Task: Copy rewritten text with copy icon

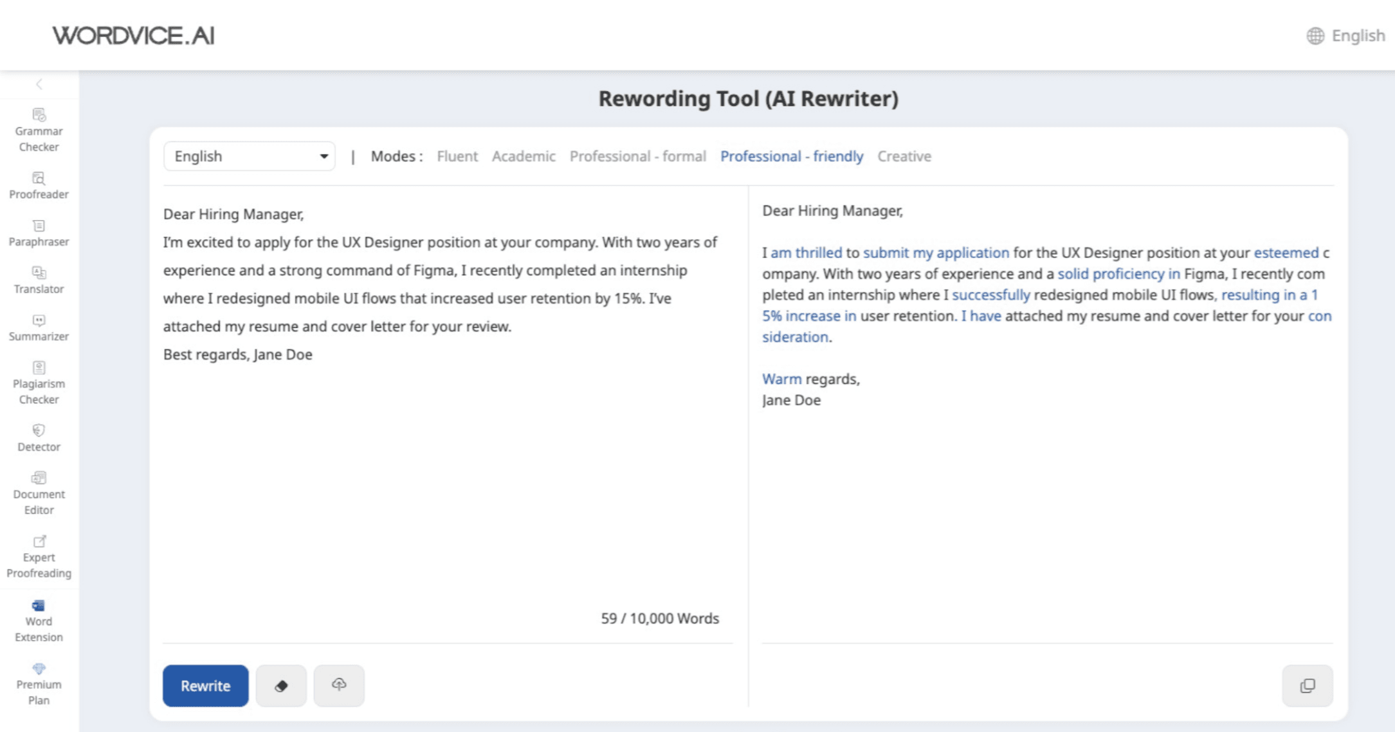Action: pyautogui.click(x=1307, y=686)
